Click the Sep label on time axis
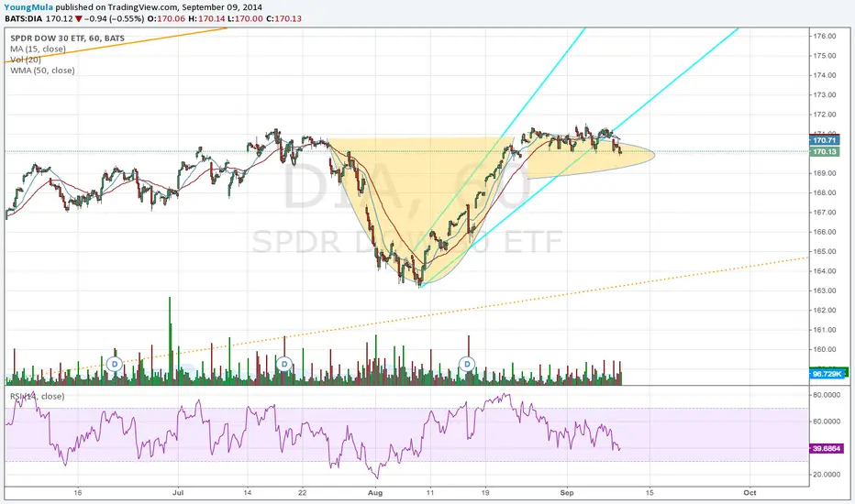Viewport: 855px width, 504px height. point(567,493)
